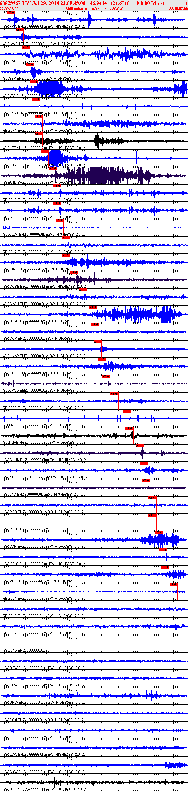Click the red pick flag on UWFH trace

(19, 30)
